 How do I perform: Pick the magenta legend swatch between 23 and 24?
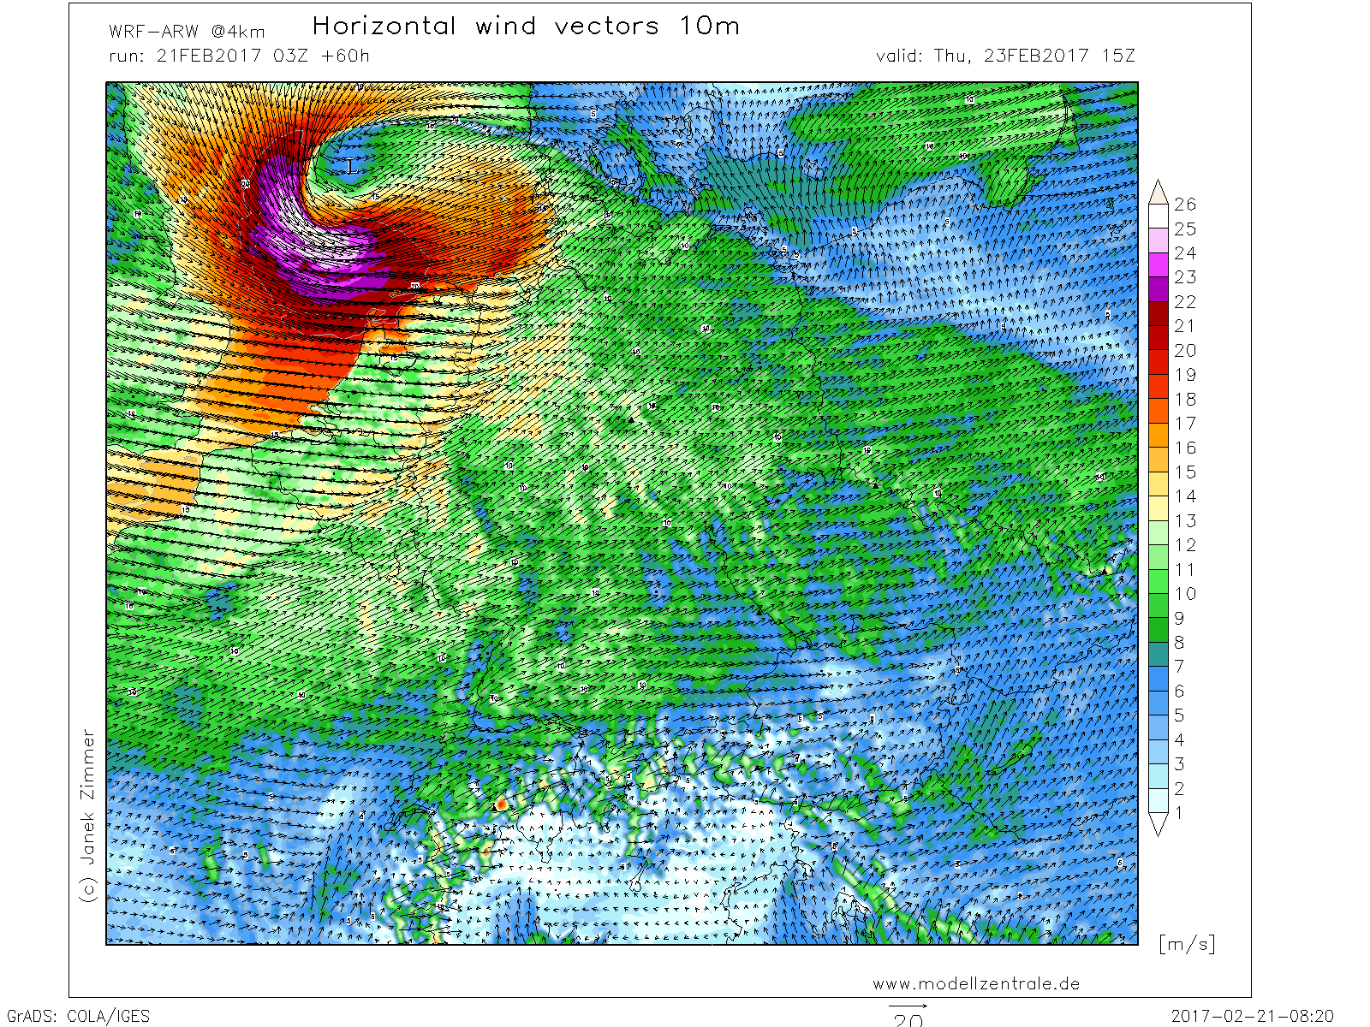pos(1159,264)
